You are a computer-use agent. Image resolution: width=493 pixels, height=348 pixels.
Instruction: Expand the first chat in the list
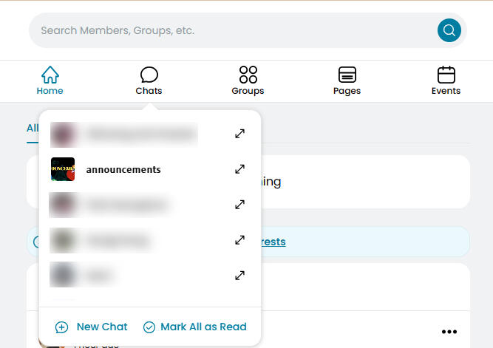(x=239, y=134)
